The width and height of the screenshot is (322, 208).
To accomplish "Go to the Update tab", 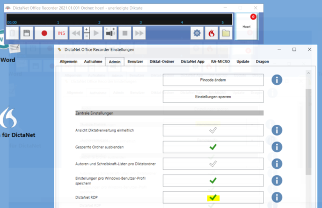I will [243, 62].
